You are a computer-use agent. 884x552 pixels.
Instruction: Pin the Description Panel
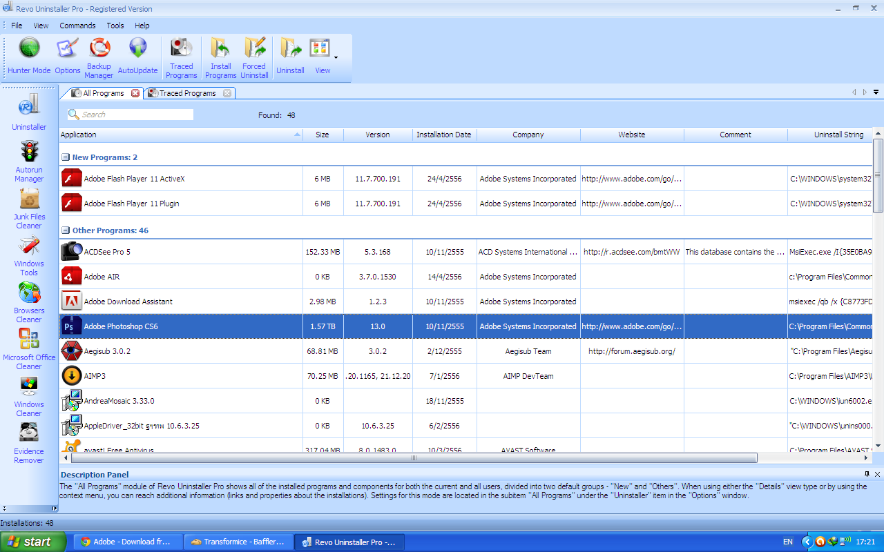tap(867, 474)
